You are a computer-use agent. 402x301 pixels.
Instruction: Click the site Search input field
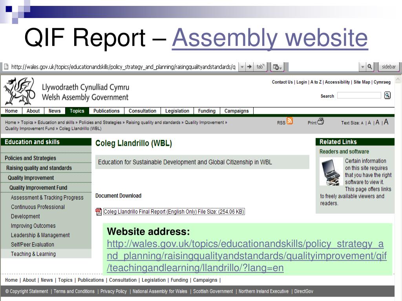pos(359,96)
